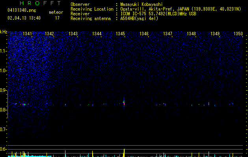Screen dimensions: 248x157
Task: Click the 0.9 frequency axis label
Action: tap(3, 90)
